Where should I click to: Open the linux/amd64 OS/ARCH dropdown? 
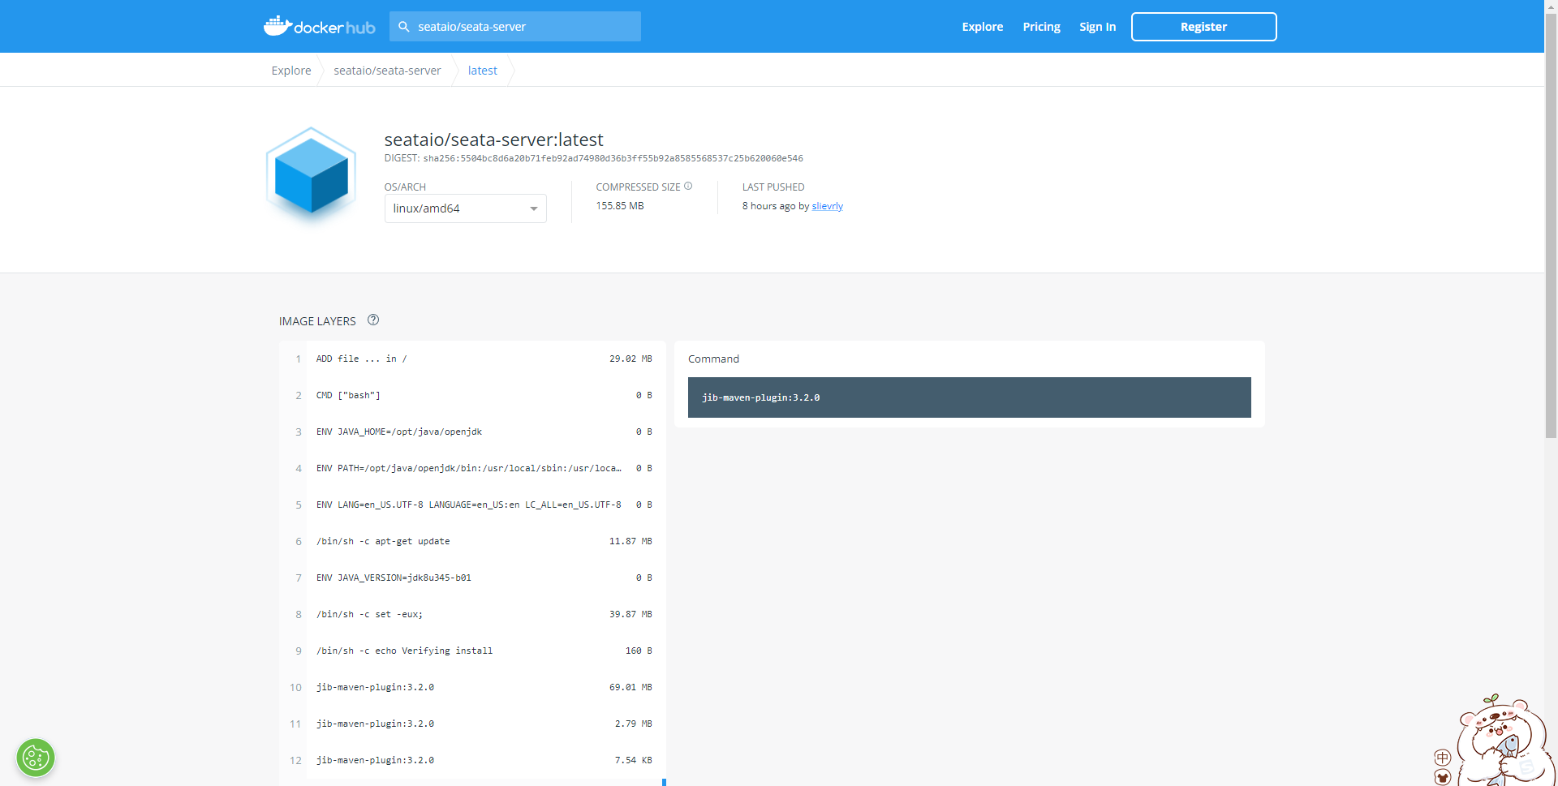pos(465,208)
